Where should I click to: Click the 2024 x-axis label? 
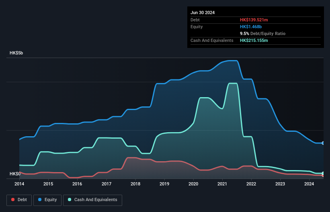point(309,184)
